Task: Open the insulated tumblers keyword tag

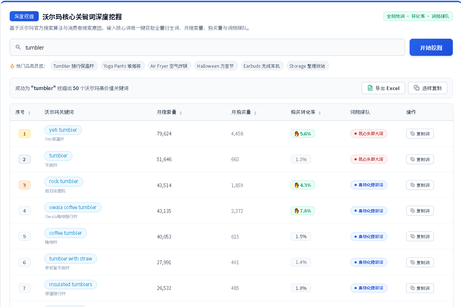Action: (x=70, y=284)
